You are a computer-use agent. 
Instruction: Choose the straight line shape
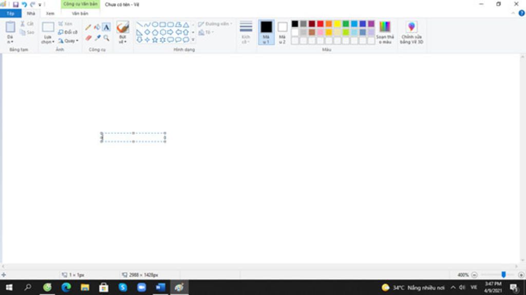[x=139, y=25]
